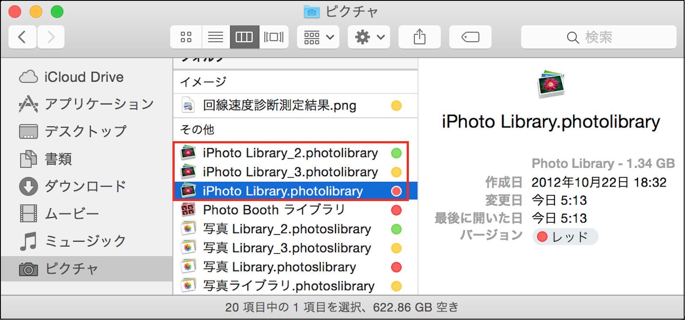Screen dimensions: 685x320
Task: Select Photo Booth ライブラリ
Action: pos(295,210)
